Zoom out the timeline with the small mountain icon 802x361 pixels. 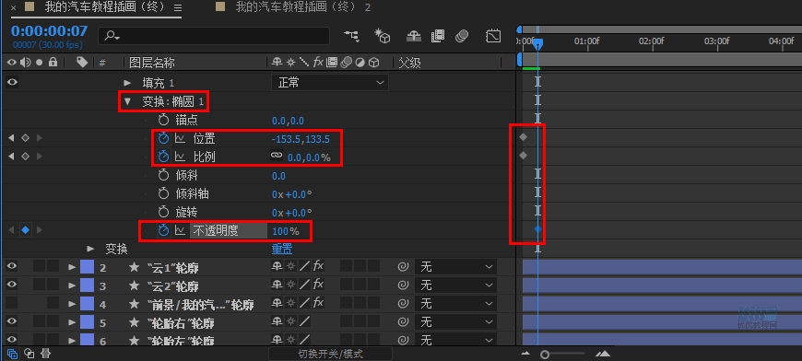pyautogui.click(x=525, y=354)
